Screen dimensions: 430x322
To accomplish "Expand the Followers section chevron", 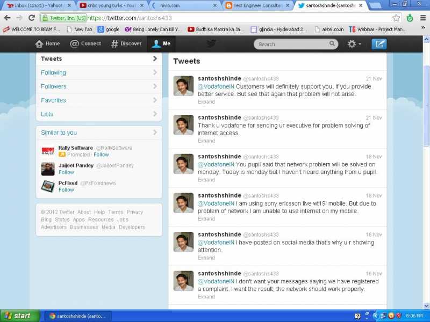I will click(155, 86).
